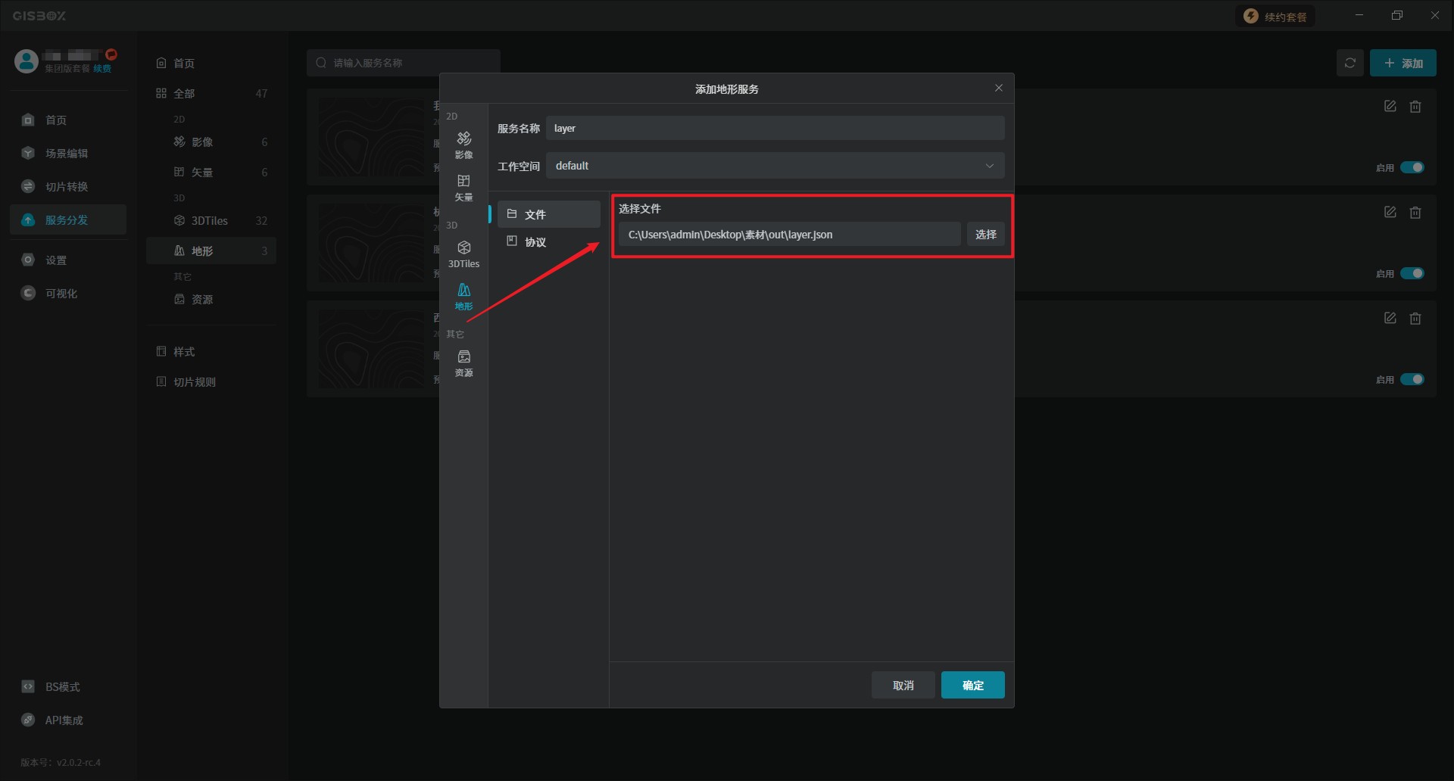The width and height of the screenshot is (1454, 781).
Task: Select the 地形 terrain icon in dialog
Action: click(463, 296)
